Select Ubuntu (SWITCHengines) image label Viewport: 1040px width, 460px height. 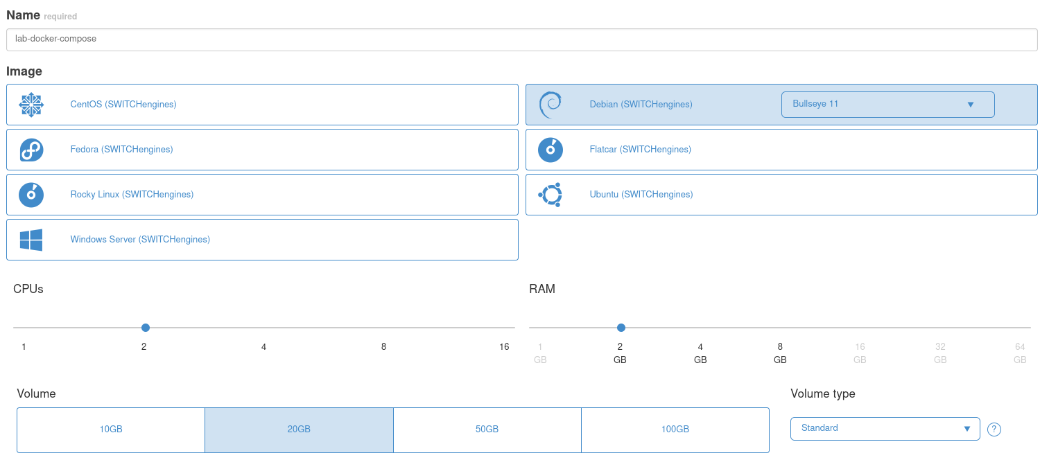click(641, 195)
